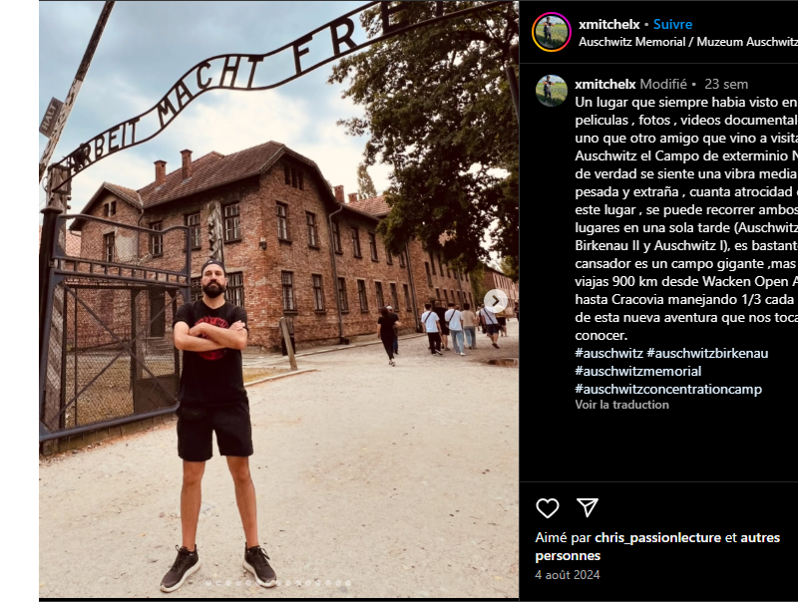798x602 pixels.
Task: View autres personnes who liked post
Action: point(657,546)
